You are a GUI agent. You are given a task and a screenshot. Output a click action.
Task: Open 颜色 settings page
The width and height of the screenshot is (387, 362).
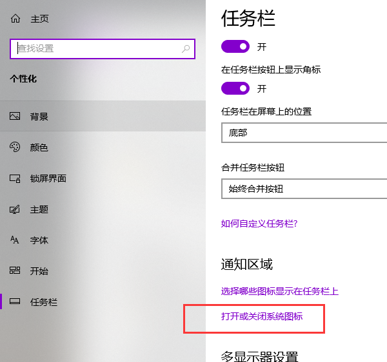pos(103,147)
